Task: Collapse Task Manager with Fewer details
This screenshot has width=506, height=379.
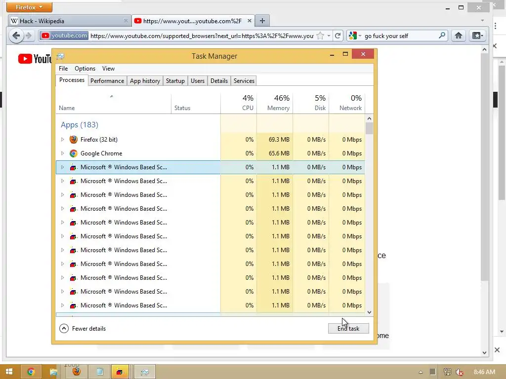Action: (83, 328)
